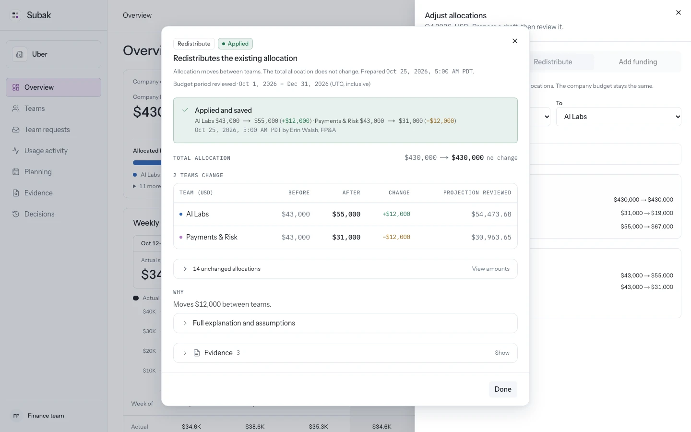Click the +$12,000 change cell
This screenshot has height=432, width=691.
click(396, 214)
